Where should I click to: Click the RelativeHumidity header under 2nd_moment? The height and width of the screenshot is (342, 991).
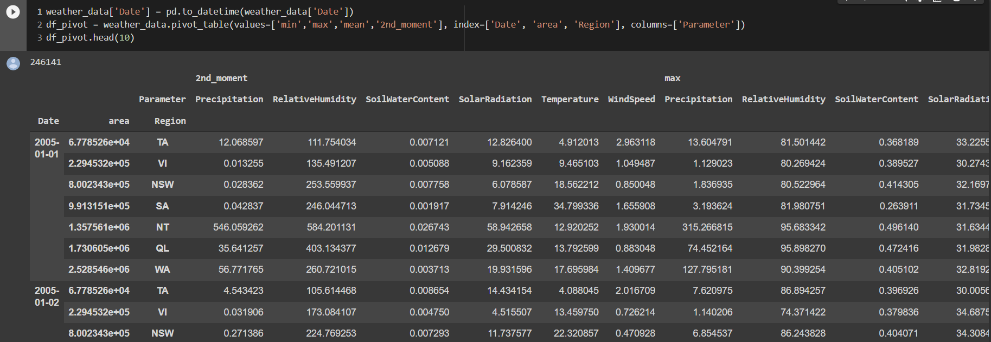tap(315, 99)
